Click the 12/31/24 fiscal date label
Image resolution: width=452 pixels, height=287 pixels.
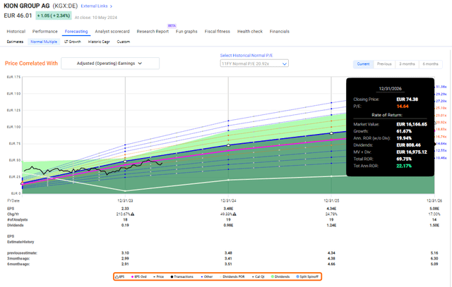click(x=228, y=201)
